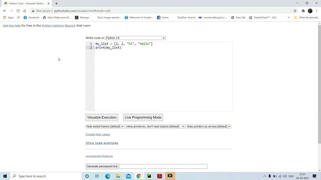Open the Facebook bookmark
The width and height of the screenshot is (321, 180).
click(31, 17)
